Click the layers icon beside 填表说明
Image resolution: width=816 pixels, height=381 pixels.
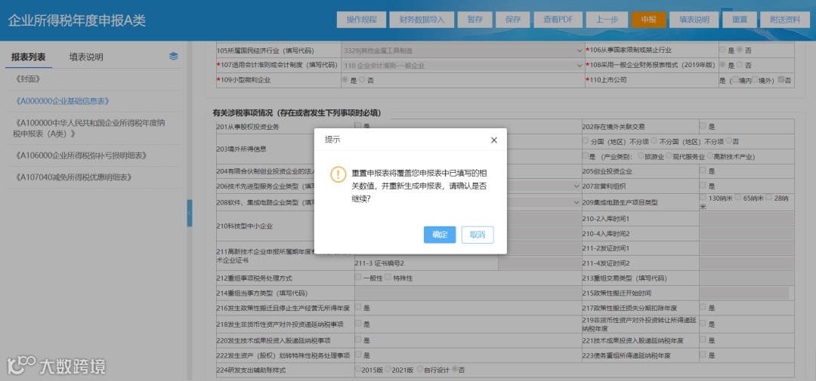(x=174, y=57)
